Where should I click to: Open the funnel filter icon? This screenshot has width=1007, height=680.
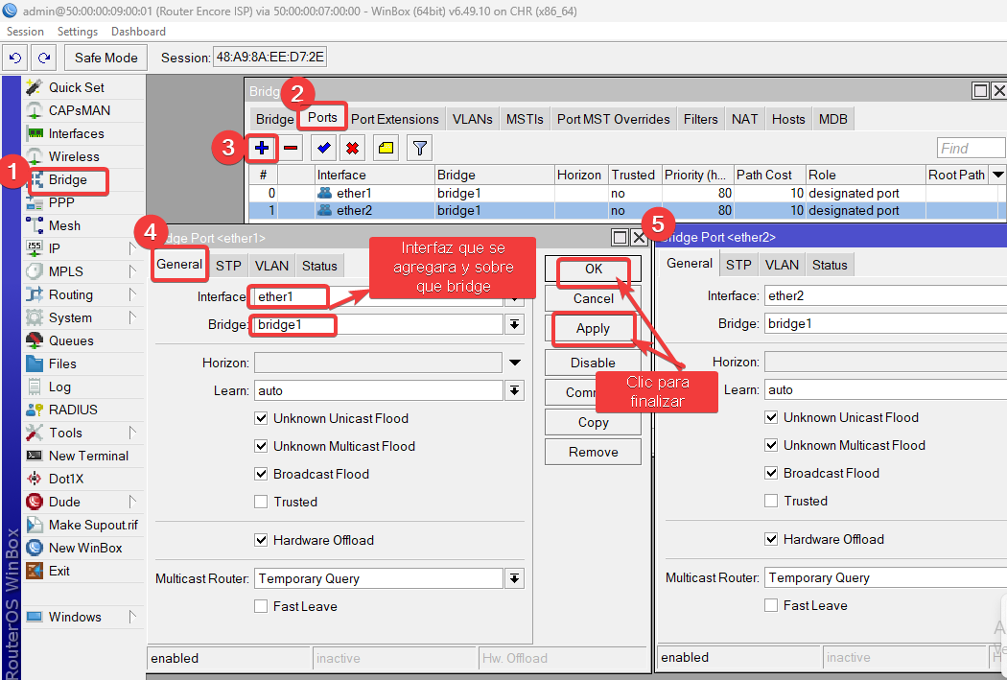(419, 149)
